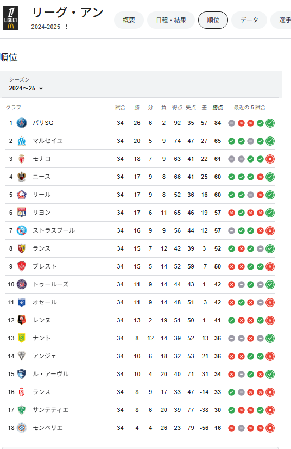
Task: Switch to the 概要 tab
Action: [x=129, y=20]
